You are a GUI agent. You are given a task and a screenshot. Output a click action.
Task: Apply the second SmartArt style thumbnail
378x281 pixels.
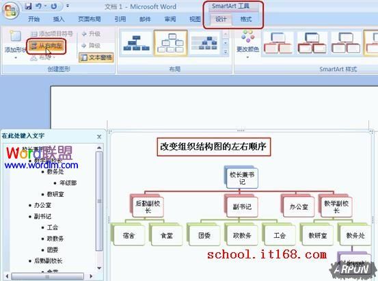312,43
